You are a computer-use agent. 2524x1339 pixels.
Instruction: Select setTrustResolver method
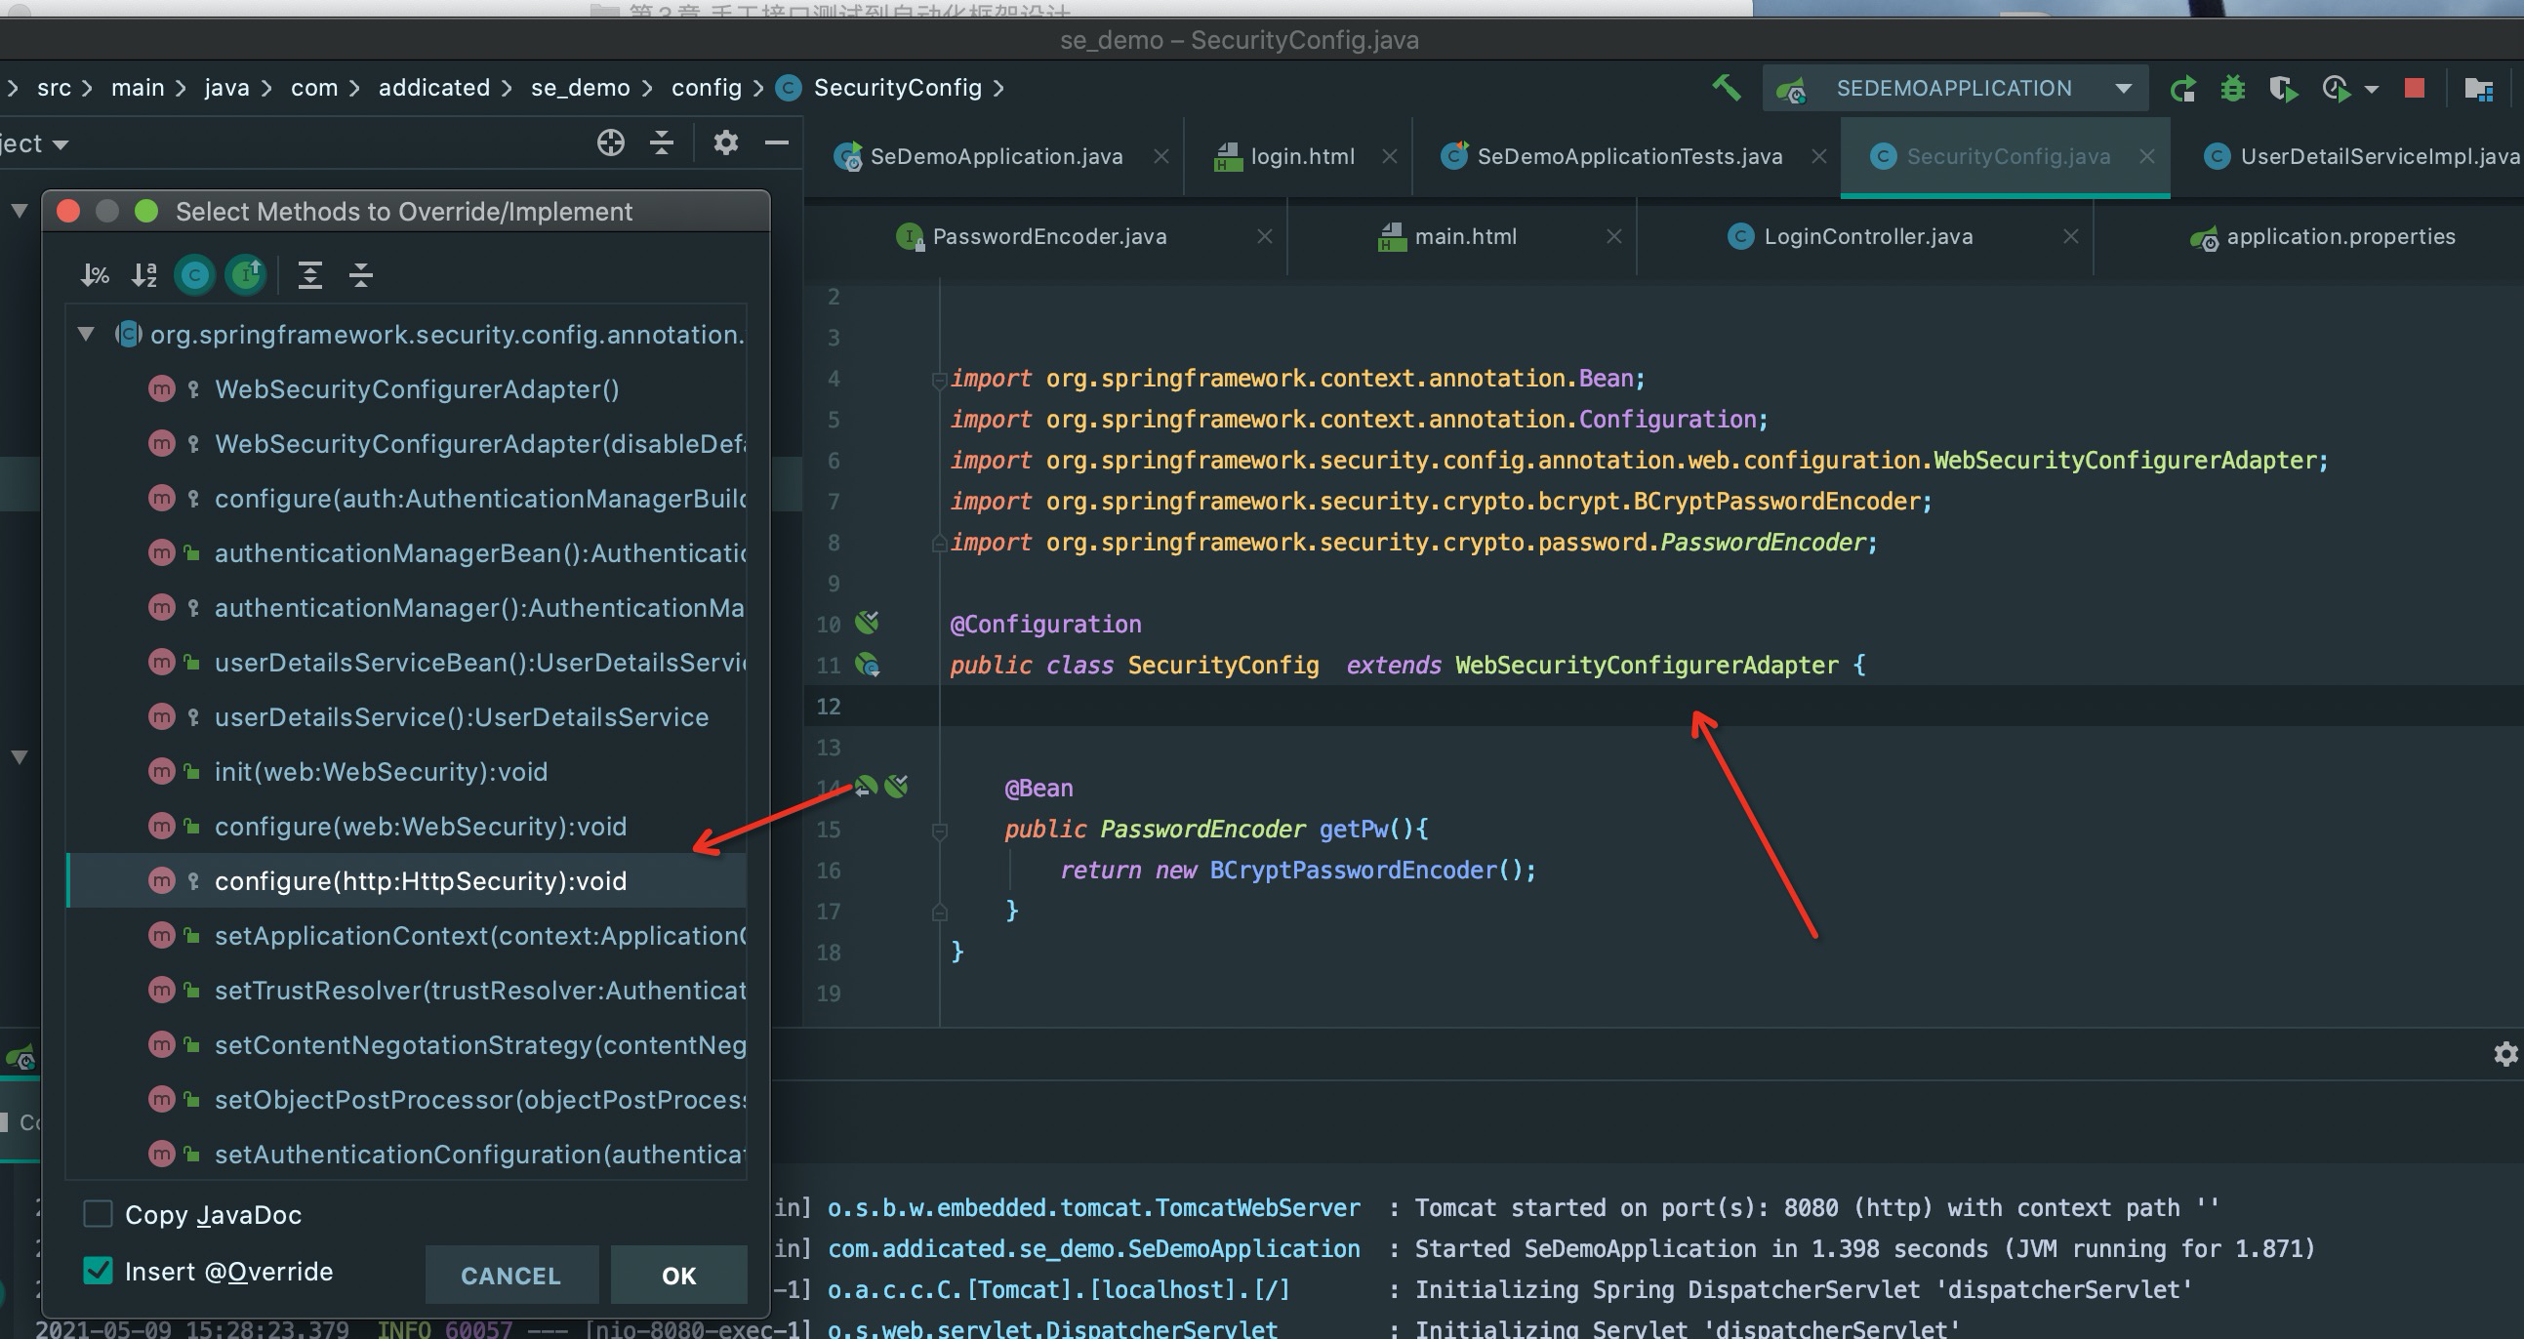407,992
